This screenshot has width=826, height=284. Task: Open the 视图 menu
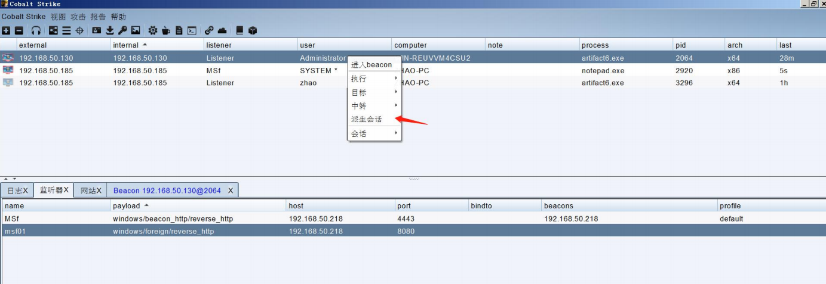click(x=59, y=17)
